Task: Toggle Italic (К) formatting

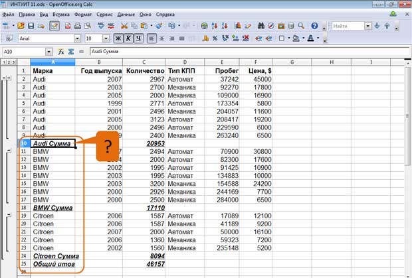Action: [128, 38]
